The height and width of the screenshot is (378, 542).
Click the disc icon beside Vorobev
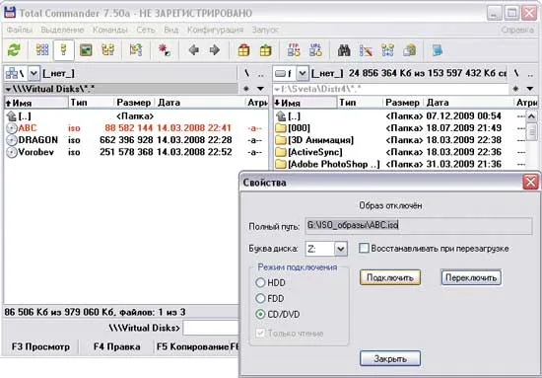point(12,152)
